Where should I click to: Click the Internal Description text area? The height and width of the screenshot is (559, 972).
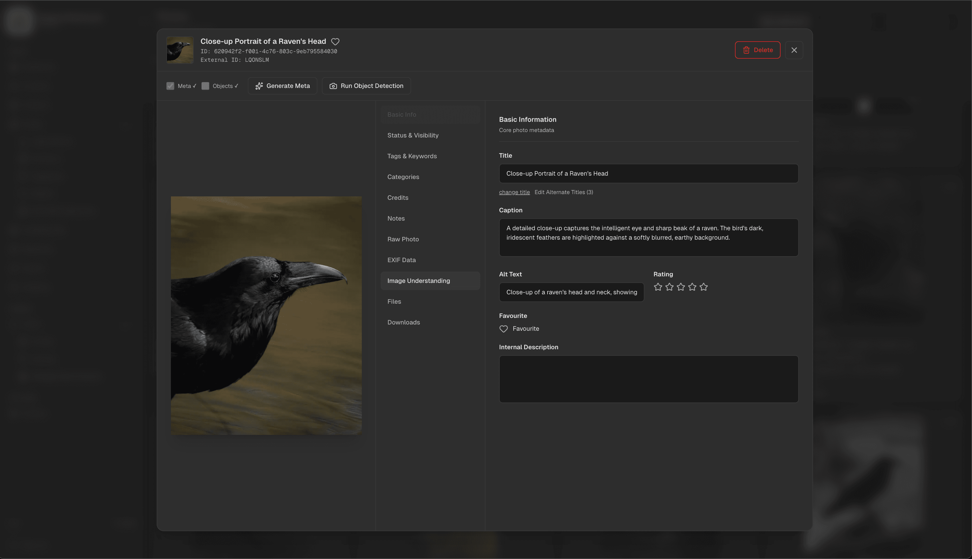tap(648, 379)
